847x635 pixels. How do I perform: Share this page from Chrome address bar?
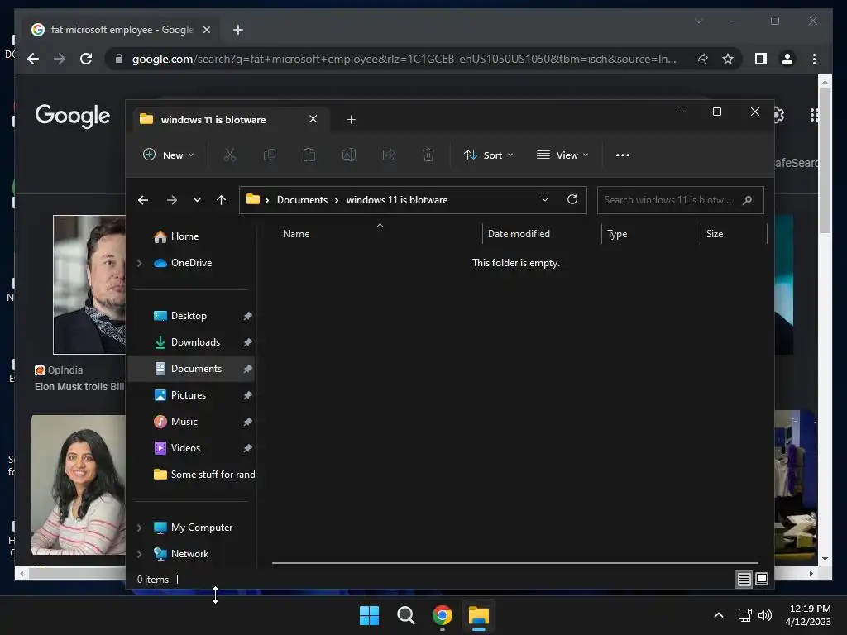tap(701, 59)
